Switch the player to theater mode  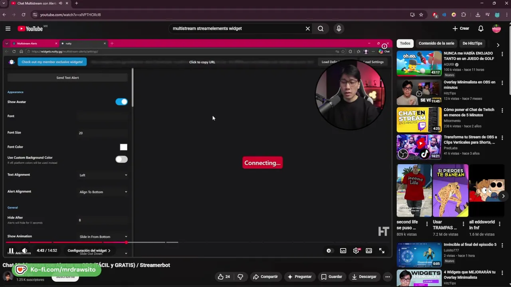[369, 251]
